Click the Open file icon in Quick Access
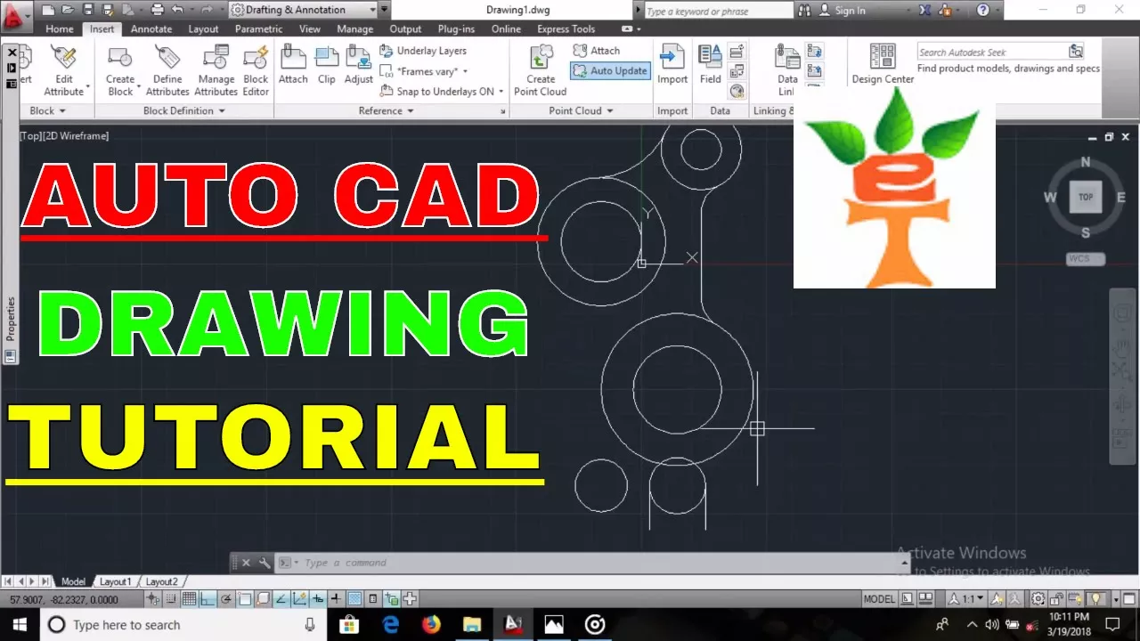Viewport: 1140px width, 641px height. [69, 10]
